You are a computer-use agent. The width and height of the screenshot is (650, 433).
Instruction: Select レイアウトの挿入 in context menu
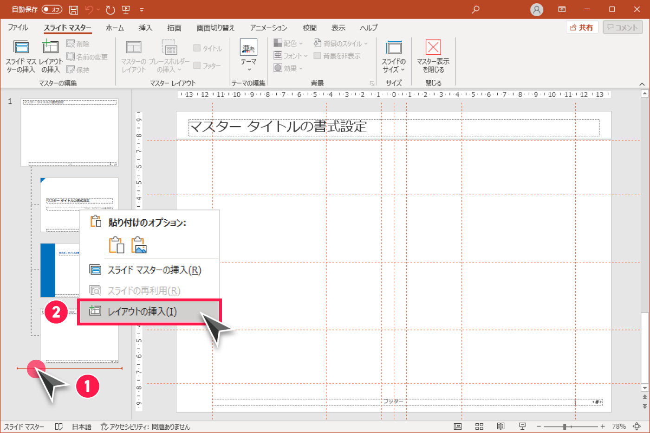(149, 311)
